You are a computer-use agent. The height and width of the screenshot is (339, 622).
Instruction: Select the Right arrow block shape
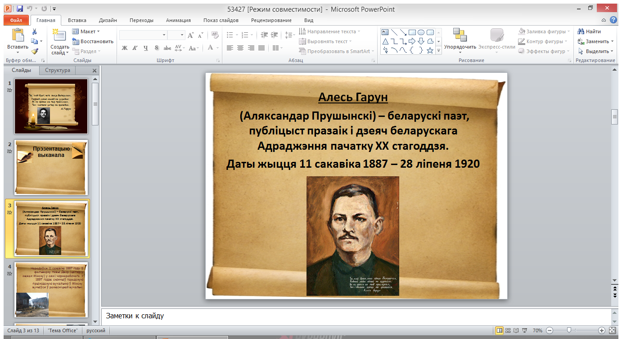(x=412, y=41)
